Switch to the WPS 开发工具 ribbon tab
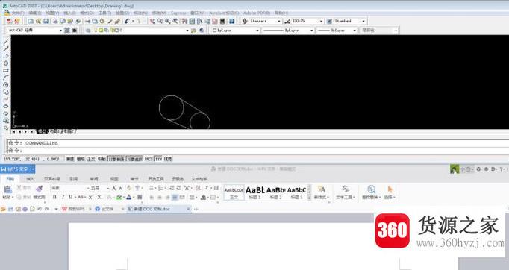The image size is (509, 270). point(156,179)
